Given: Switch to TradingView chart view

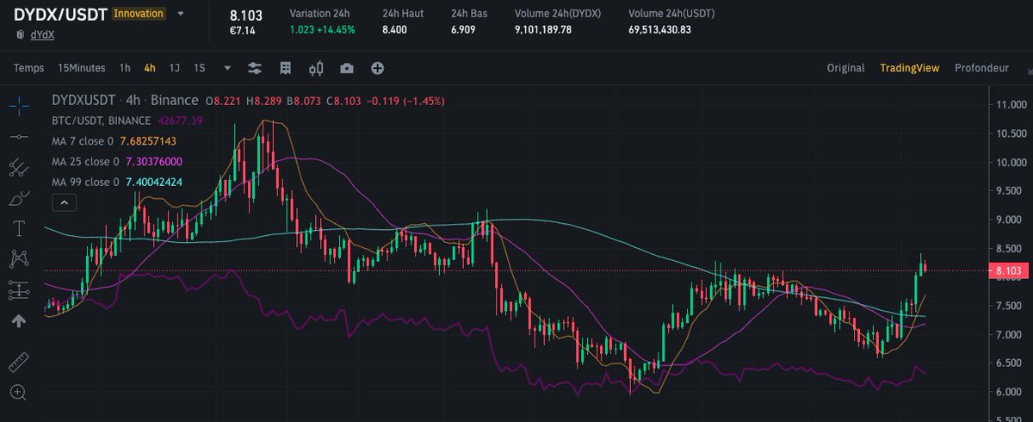Looking at the screenshot, I should 909,68.
